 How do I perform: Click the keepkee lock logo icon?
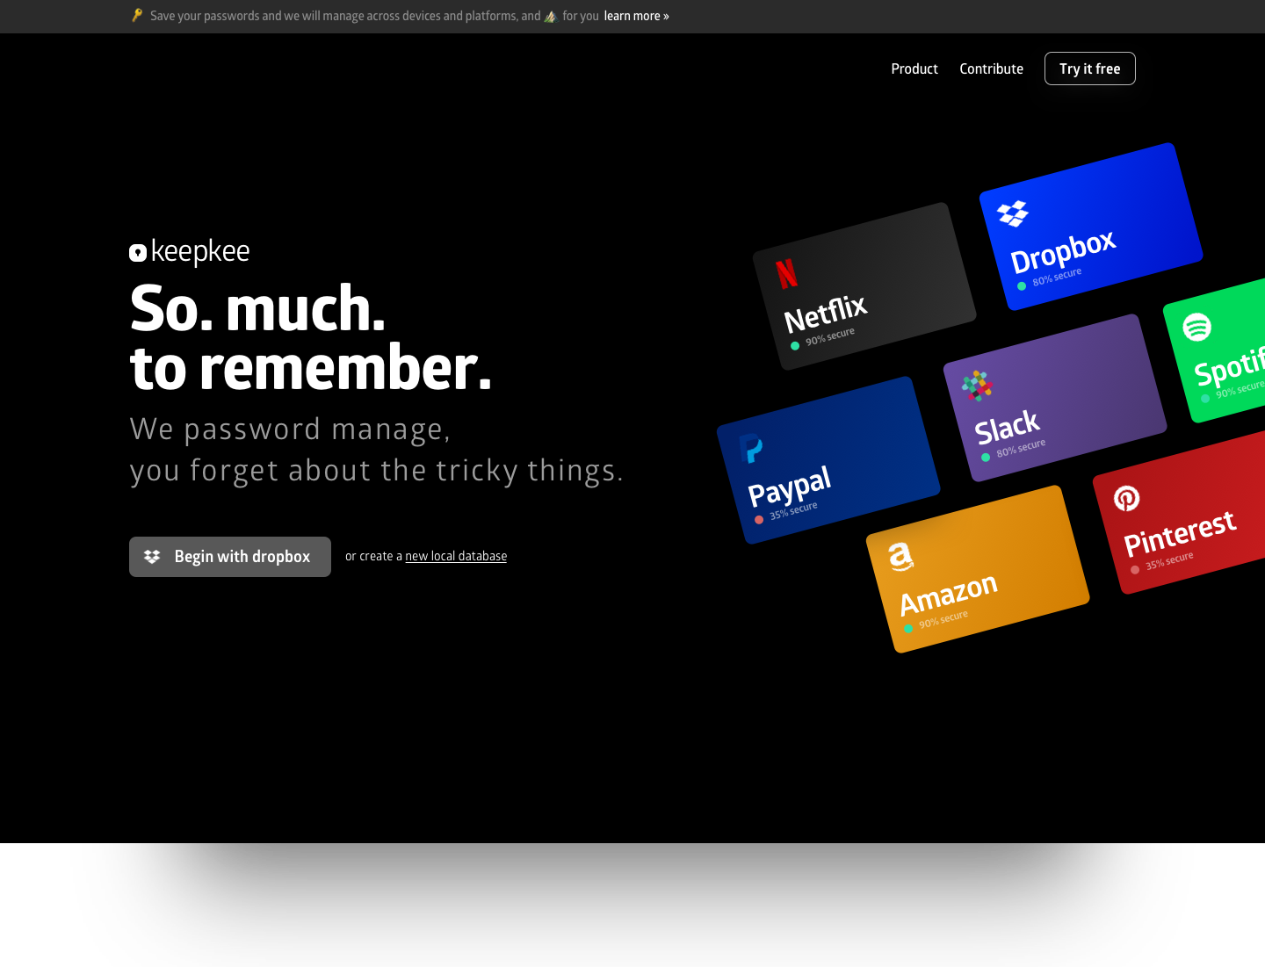(x=138, y=253)
